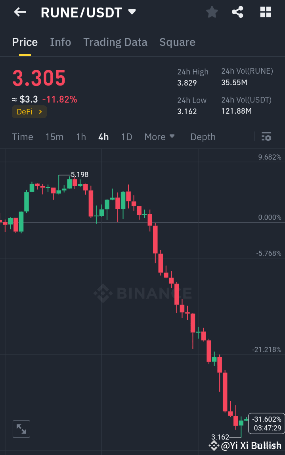This screenshot has height=455, width=285.
Task: Toggle the 4h candle interval
Action: tap(103, 137)
